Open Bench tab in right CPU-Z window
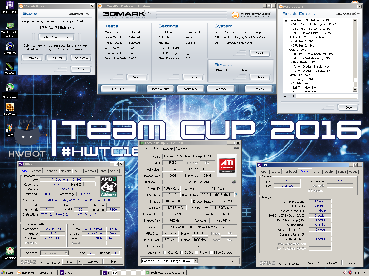 pos(342,172)
